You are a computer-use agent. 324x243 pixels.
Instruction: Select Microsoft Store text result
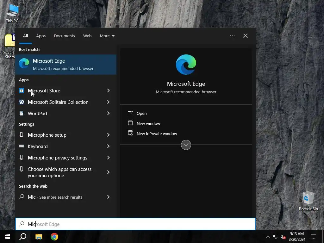(x=44, y=91)
